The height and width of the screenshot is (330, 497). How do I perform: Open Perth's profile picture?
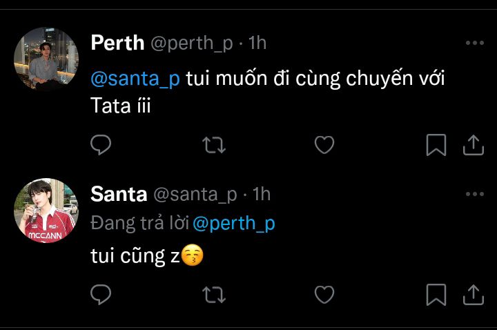pyautogui.click(x=46, y=59)
